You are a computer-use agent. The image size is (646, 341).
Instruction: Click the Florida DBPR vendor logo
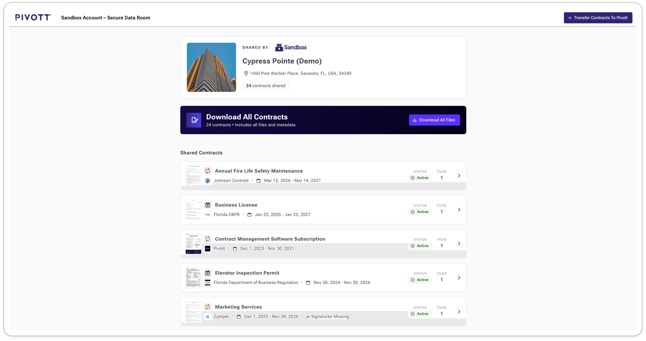tap(208, 215)
